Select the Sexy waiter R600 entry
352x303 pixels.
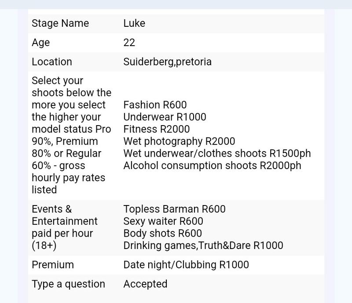(x=163, y=221)
